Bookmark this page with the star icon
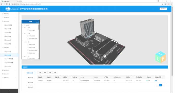The width and height of the screenshot is (176, 95). (163, 4)
